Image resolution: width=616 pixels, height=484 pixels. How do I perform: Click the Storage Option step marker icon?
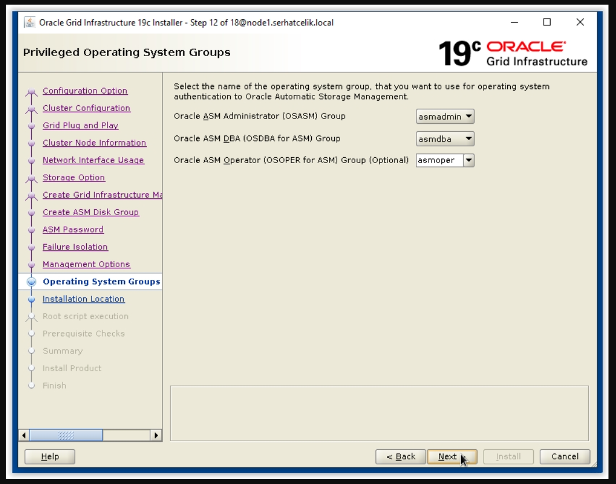coord(31,179)
